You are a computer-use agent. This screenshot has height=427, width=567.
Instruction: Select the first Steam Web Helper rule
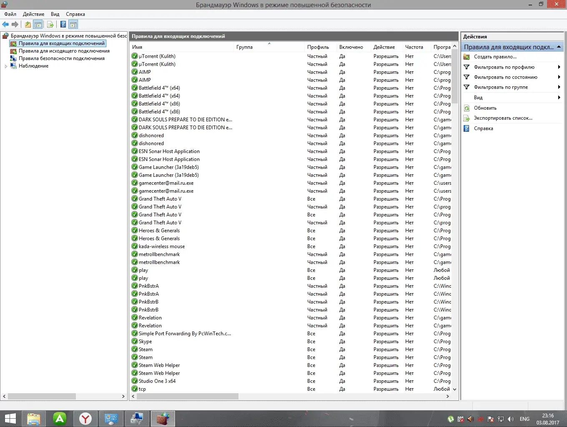(291, 365)
